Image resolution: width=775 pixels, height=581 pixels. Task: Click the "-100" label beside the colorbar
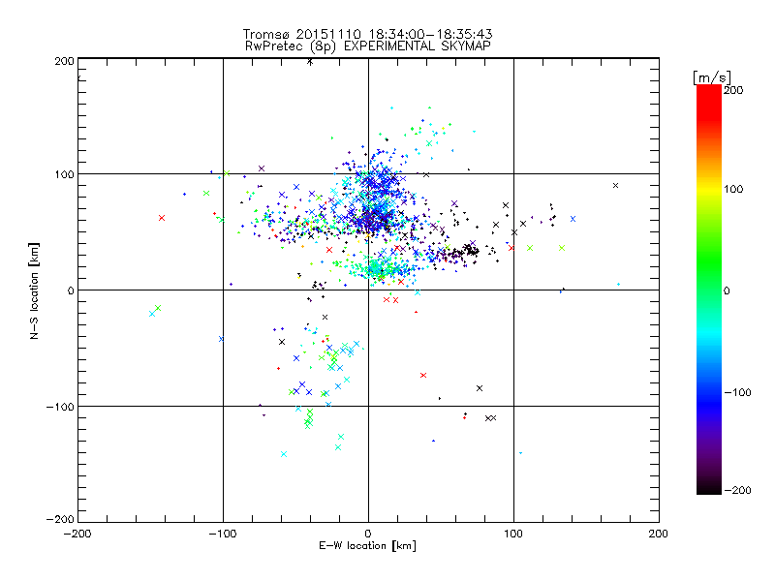(x=737, y=392)
